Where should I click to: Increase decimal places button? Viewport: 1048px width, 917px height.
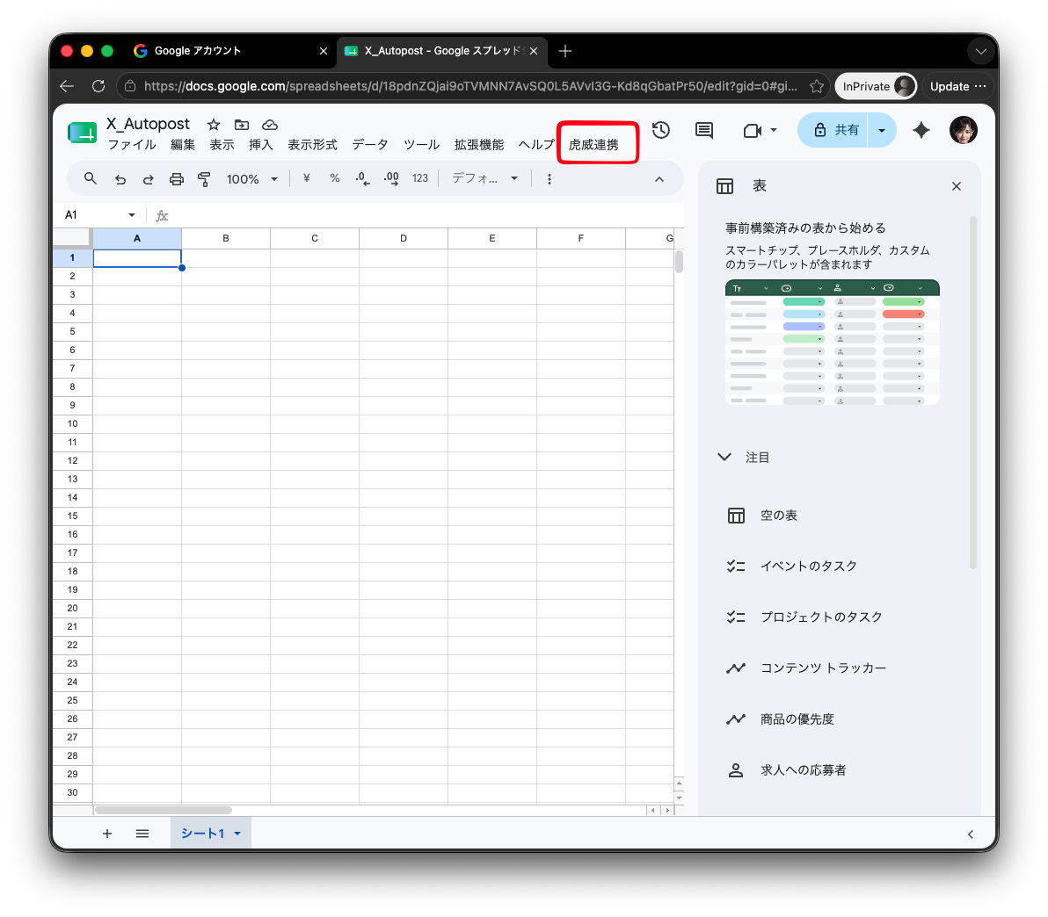(x=391, y=178)
